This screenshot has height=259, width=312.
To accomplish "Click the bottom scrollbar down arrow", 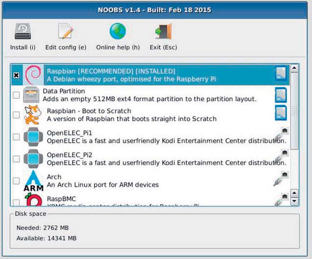I will [294, 201].
